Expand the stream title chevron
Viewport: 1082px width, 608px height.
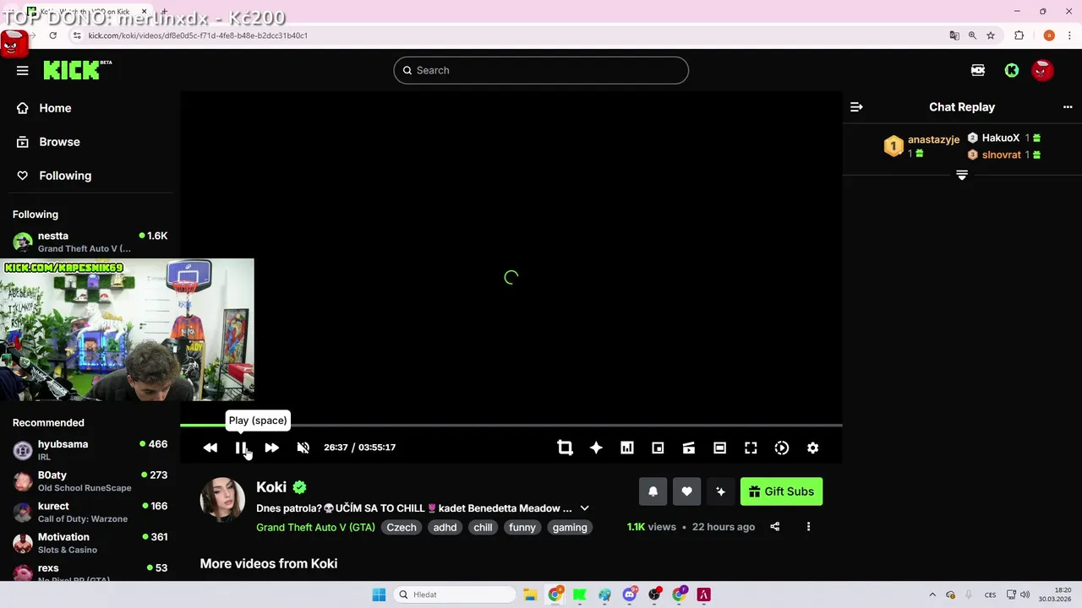point(584,508)
